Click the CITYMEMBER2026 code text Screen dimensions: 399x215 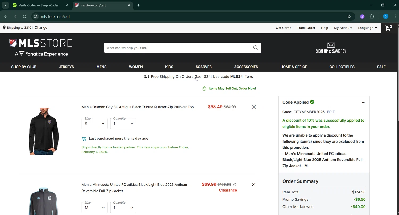309,112
